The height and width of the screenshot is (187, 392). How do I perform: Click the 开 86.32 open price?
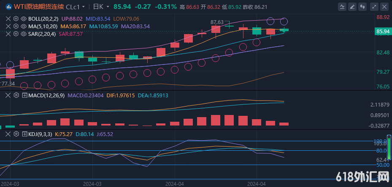210,7
